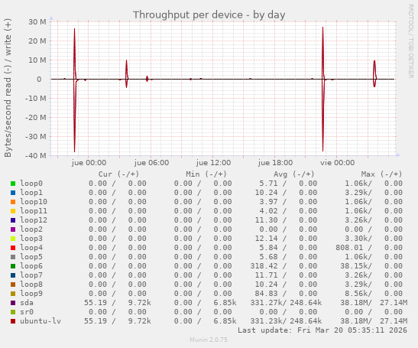Select the ubuntu-lv legend label
Image resolution: width=418 pixels, height=348 pixels.
point(41,320)
